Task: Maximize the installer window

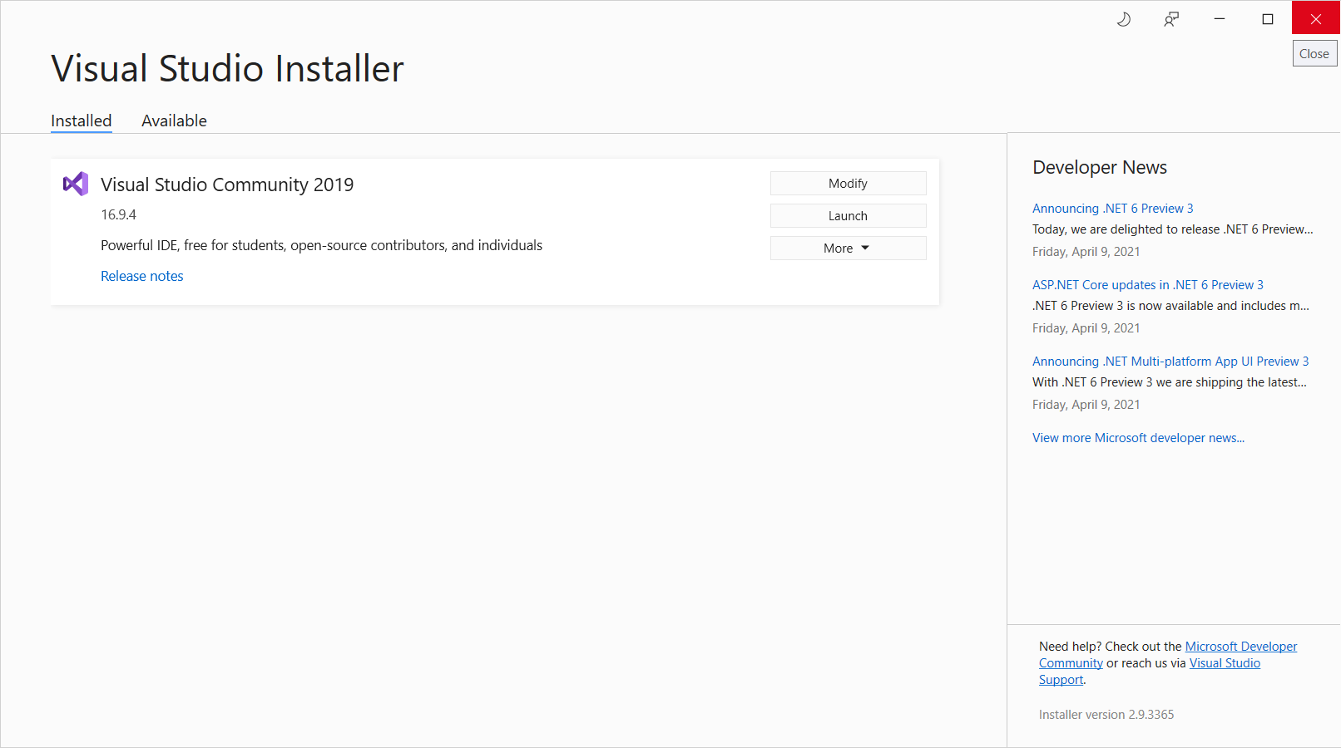Action: click(1268, 18)
